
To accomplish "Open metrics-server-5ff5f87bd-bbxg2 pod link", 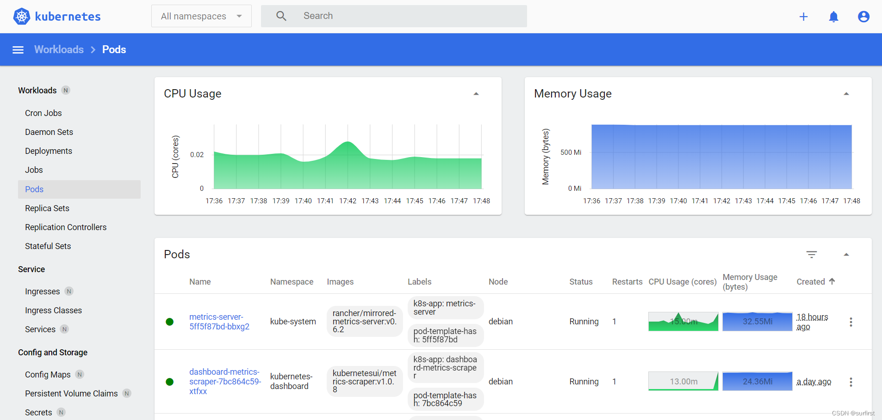I will click(x=219, y=322).
